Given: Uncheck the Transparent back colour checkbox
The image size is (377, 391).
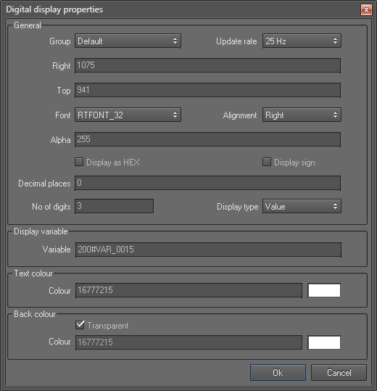Looking at the screenshot, I should click(80, 325).
